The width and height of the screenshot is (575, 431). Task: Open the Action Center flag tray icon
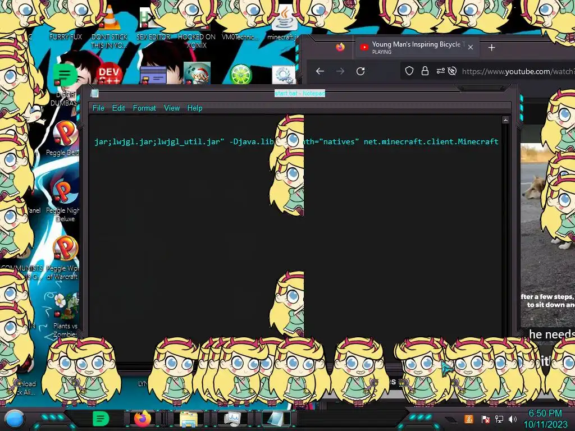485,419
